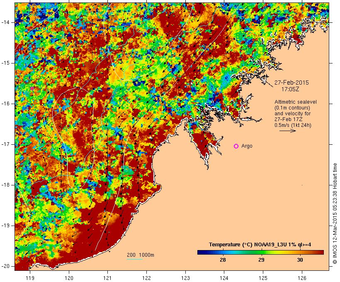The width and height of the screenshot is (340, 282).
Task: Click the "(0.1m contours)" text
Action: [x=292, y=108]
